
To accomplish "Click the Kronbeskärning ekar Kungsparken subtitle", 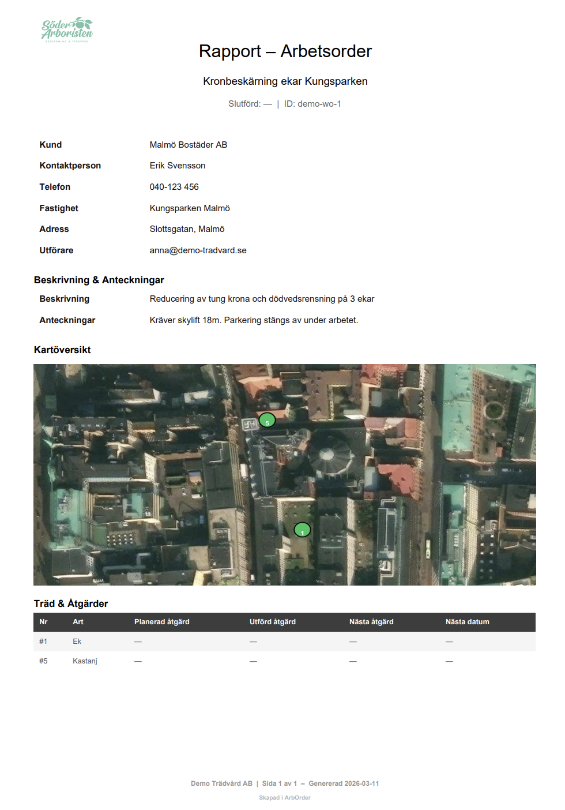I will [285, 81].
